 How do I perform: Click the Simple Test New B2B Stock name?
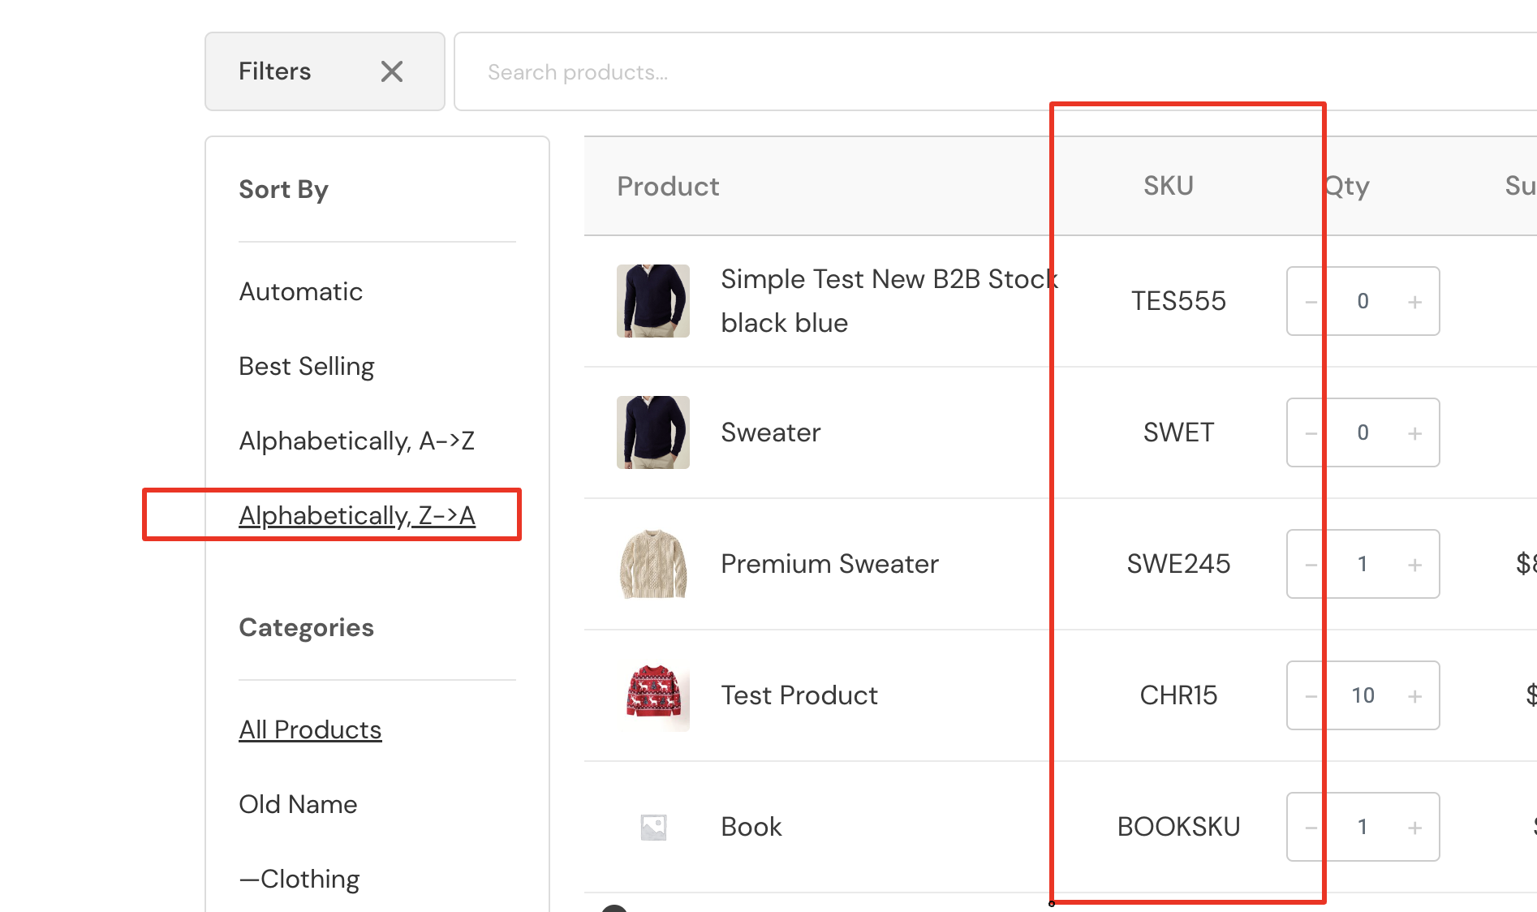(889, 301)
